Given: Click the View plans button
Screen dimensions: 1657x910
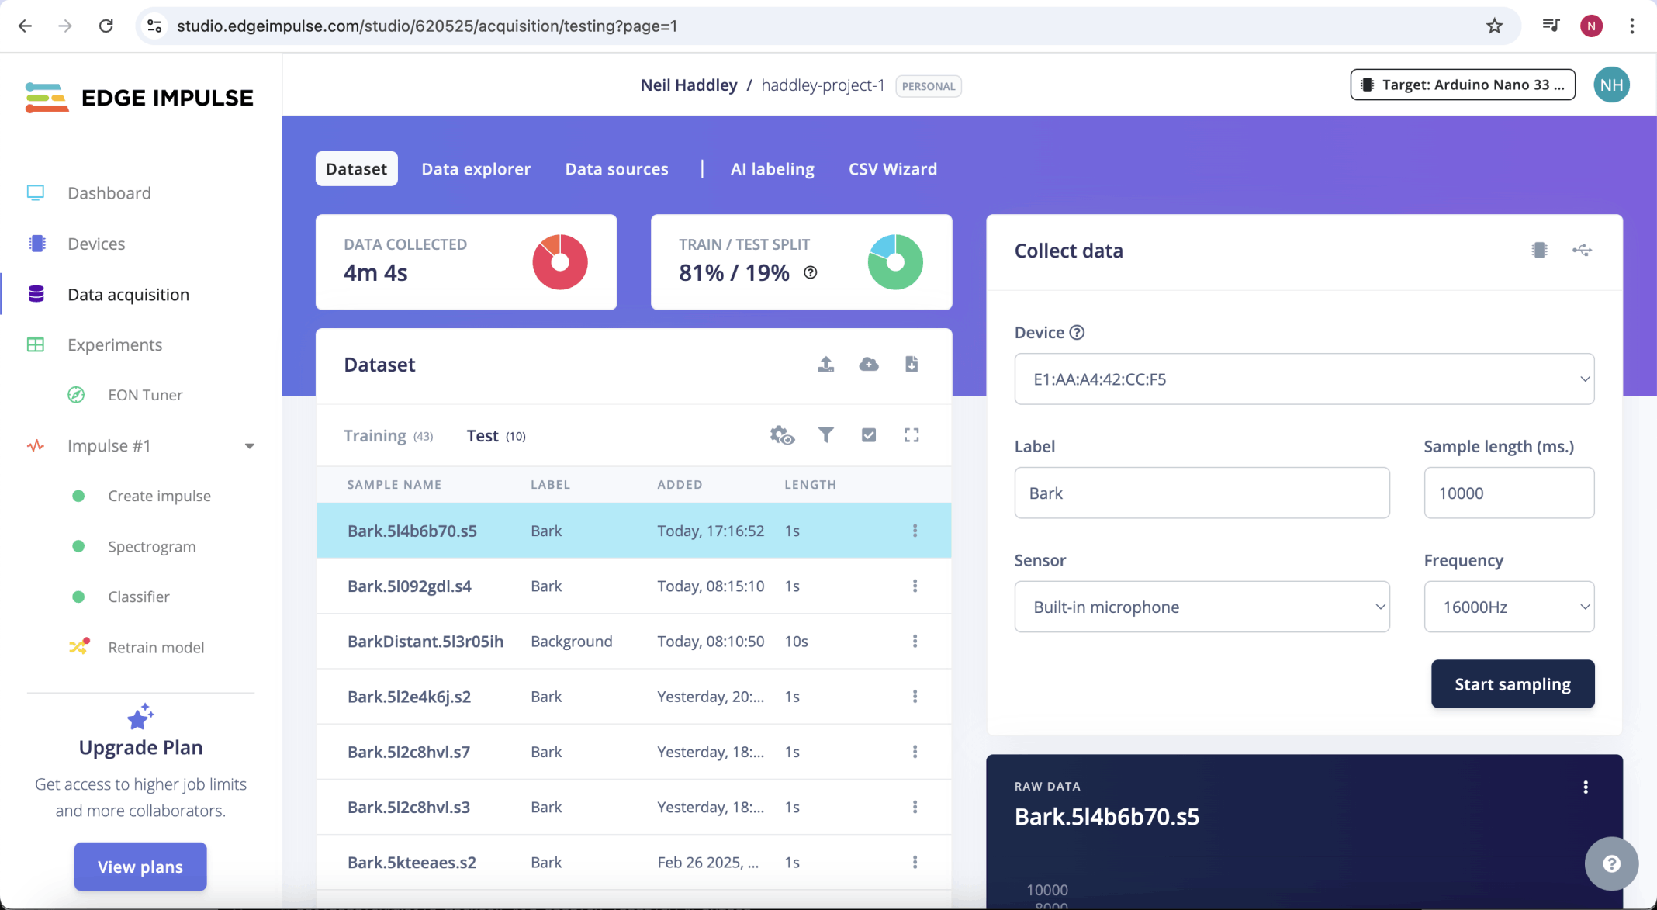Looking at the screenshot, I should pos(140,867).
